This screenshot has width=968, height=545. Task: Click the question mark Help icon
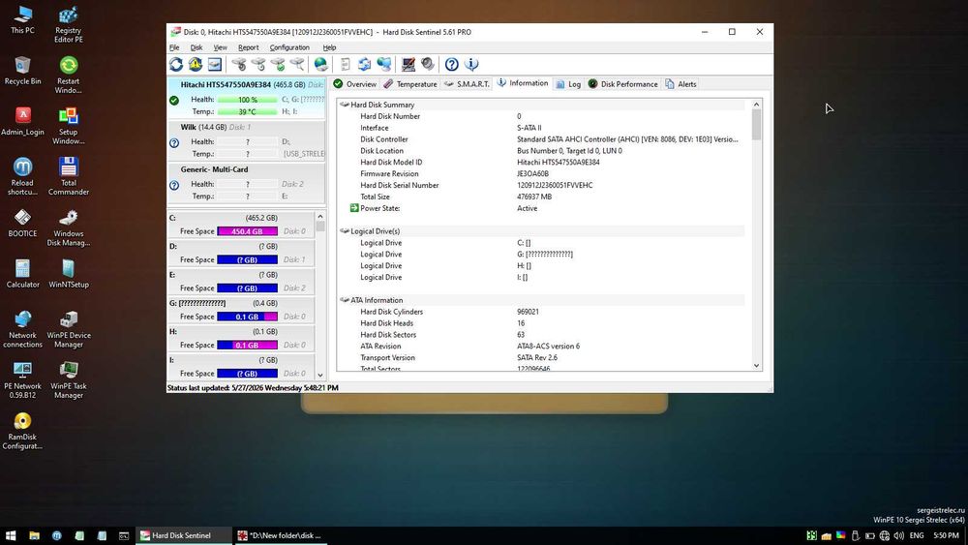tap(452, 64)
